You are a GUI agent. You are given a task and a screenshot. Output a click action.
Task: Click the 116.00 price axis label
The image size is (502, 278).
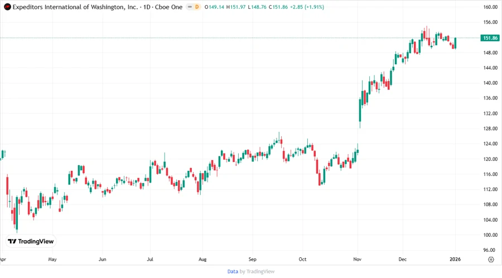(x=490, y=174)
